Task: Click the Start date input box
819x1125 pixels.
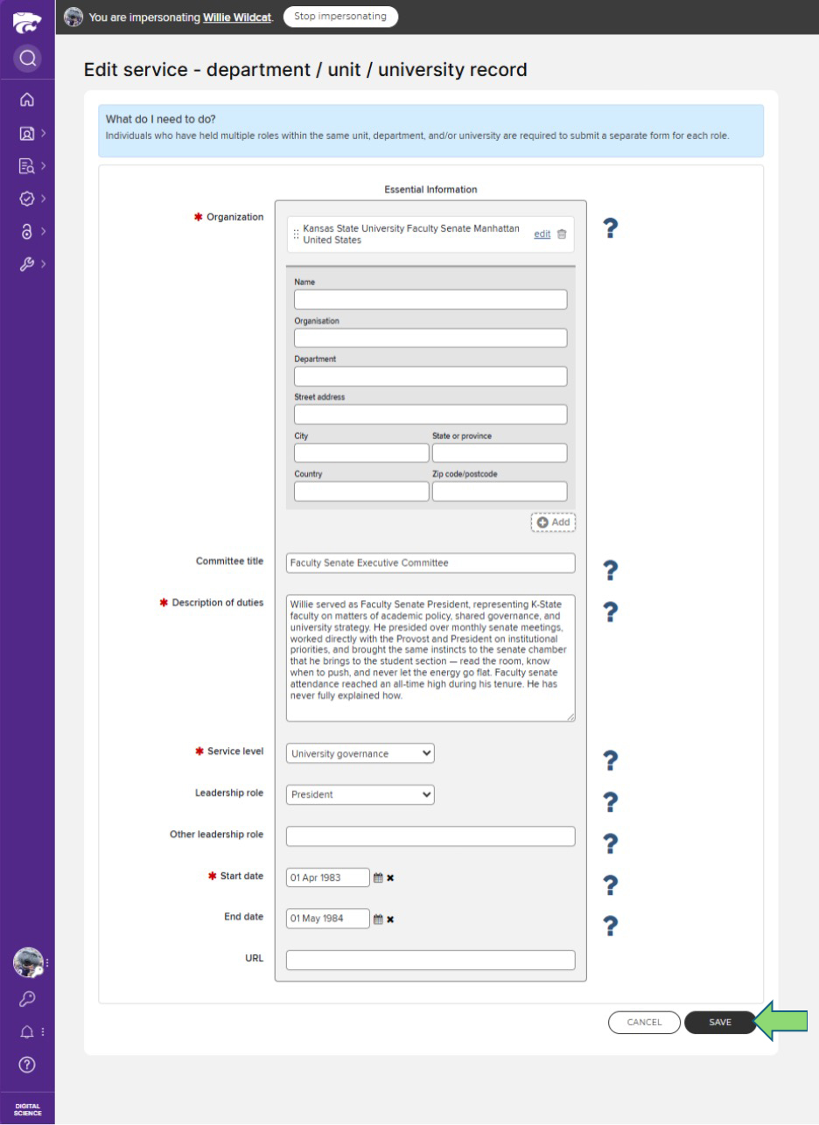Action: [328, 877]
